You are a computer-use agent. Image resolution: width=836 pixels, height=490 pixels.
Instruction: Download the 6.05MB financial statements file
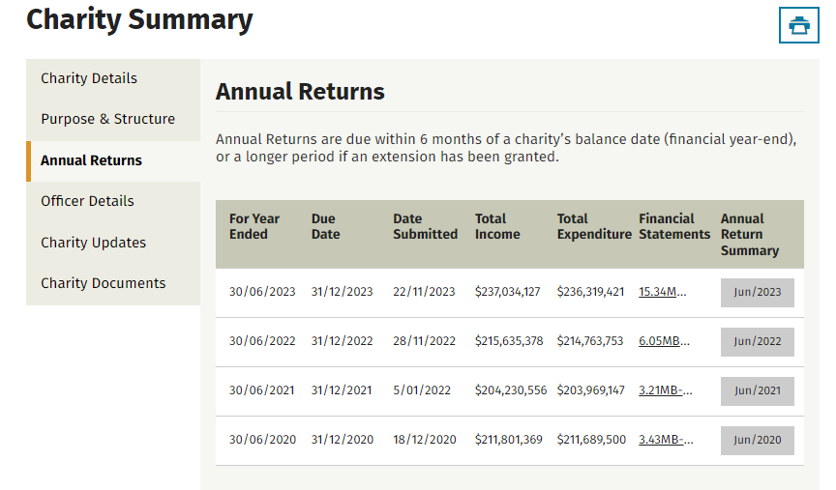663,341
